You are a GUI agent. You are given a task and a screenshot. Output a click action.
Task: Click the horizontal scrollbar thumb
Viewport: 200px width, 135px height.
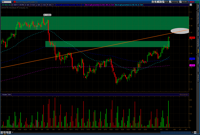tap(176, 132)
